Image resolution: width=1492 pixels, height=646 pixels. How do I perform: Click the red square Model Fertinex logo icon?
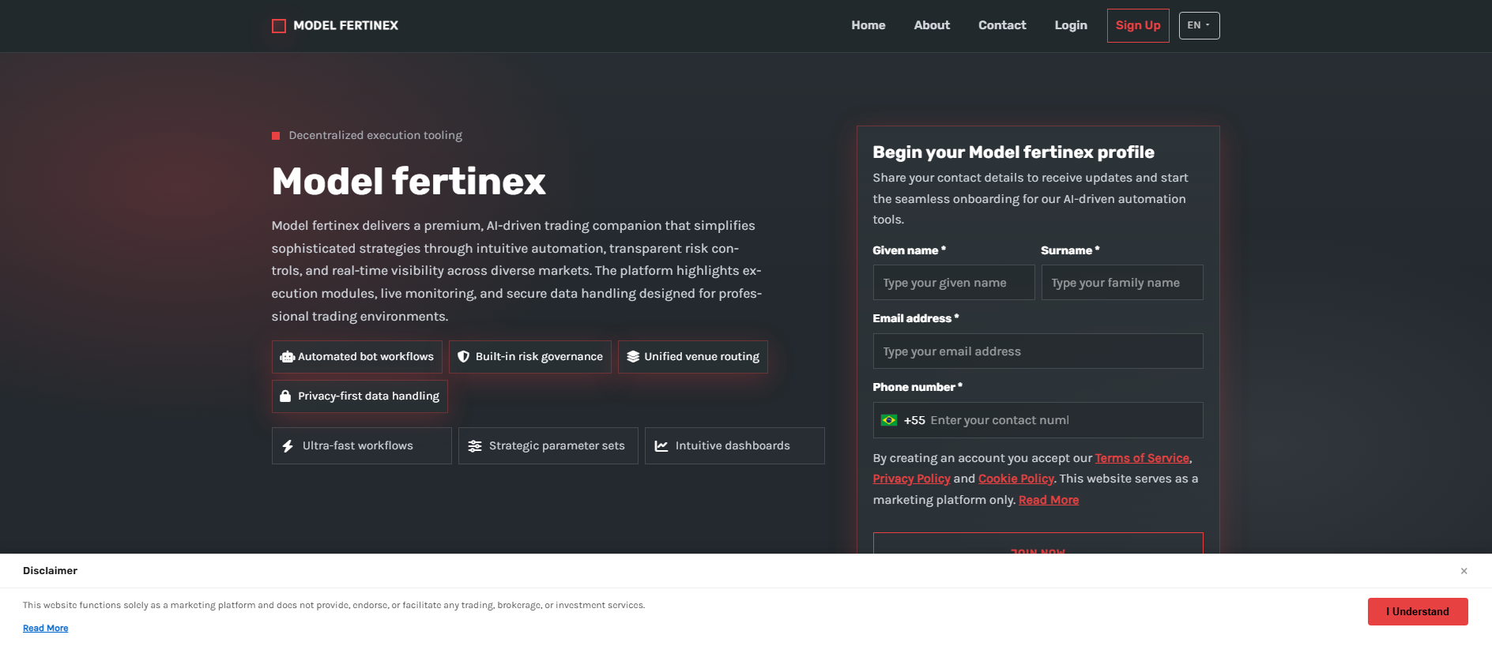click(279, 26)
